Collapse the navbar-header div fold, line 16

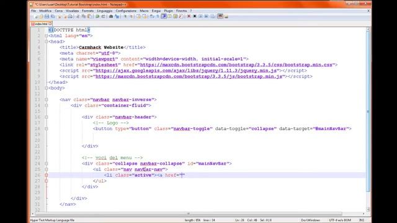47,117
